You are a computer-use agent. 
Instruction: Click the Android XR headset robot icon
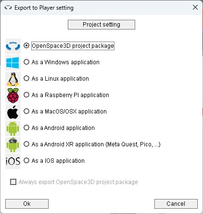point(13,145)
